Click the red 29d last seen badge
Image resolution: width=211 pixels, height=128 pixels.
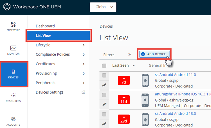tap(124, 119)
